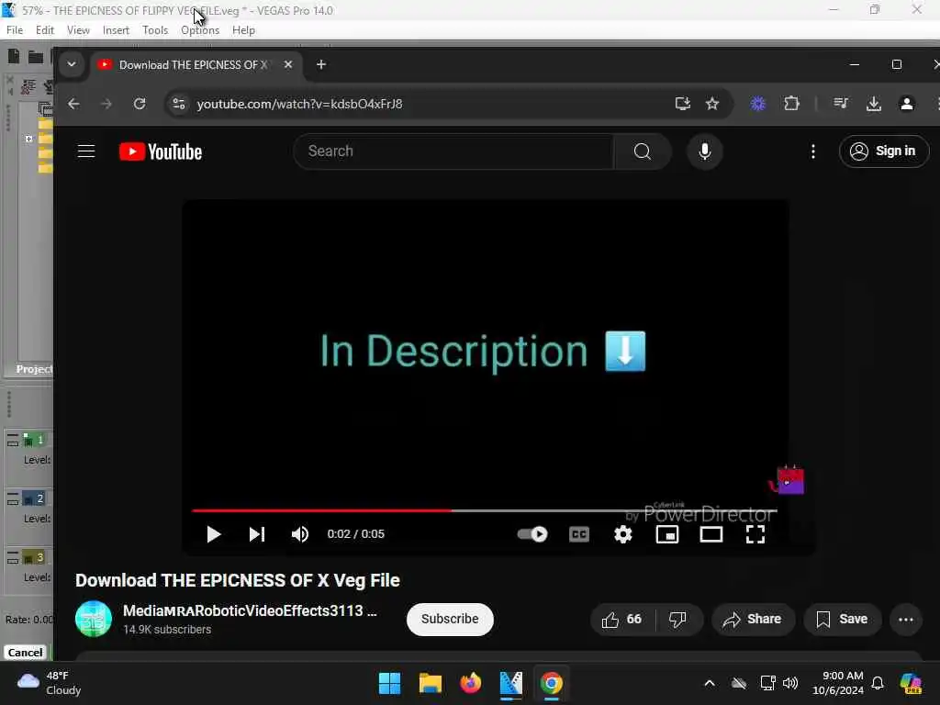Click the YouTube search magnifier button
Screen dimensions: 940x705
643,151
